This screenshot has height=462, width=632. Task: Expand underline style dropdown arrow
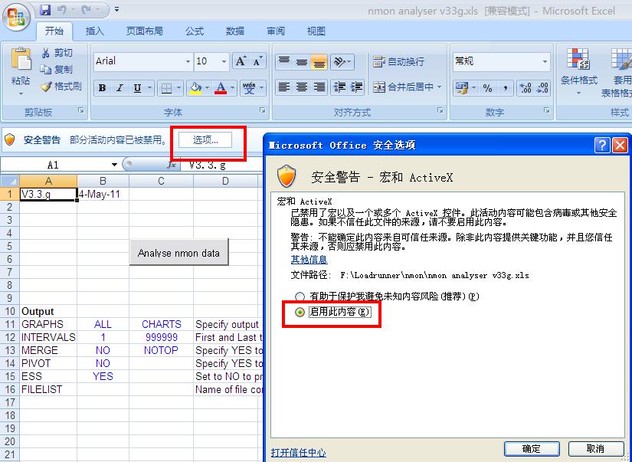pyautogui.click(x=149, y=87)
